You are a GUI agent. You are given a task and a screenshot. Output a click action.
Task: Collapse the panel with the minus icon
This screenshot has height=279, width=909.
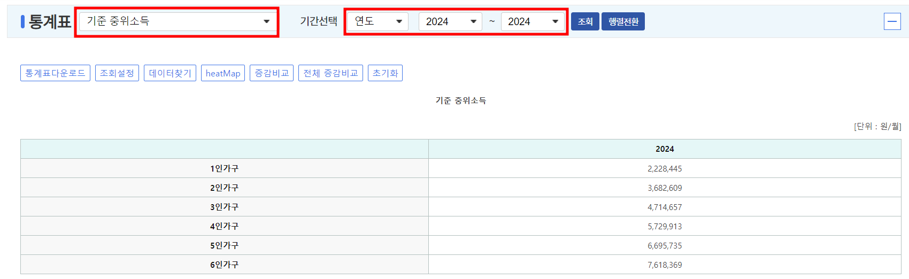click(892, 21)
